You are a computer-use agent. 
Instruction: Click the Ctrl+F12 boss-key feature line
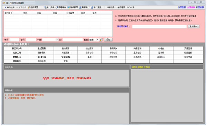(24, 95)
